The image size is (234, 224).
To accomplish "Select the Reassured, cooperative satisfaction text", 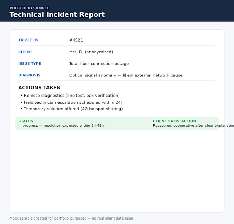I will [193, 126].
